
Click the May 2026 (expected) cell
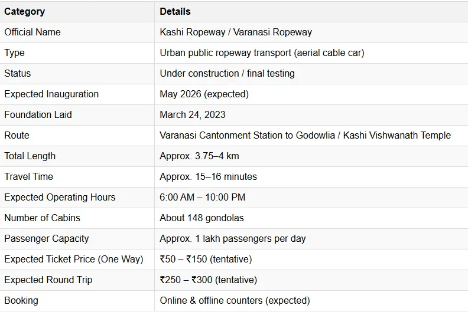point(204,94)
